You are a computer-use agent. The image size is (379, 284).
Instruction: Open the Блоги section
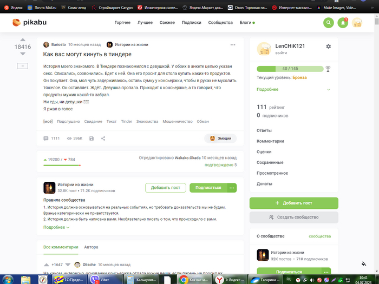tap(246, 23)
